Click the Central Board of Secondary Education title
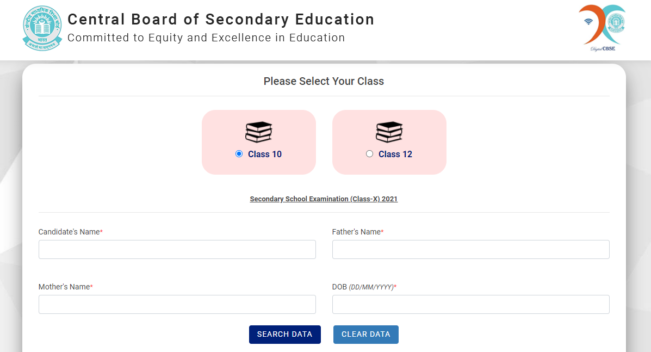Viewport: 651px width, 352px height. (221, 20)
